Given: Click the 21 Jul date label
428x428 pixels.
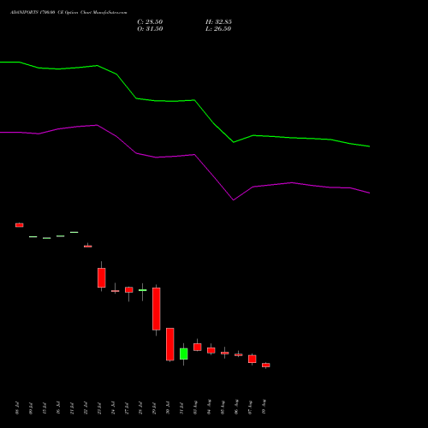Looking at the screenshot, I should (72, 408).
